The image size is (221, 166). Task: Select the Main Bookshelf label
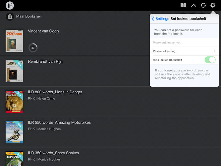[29, 16]
